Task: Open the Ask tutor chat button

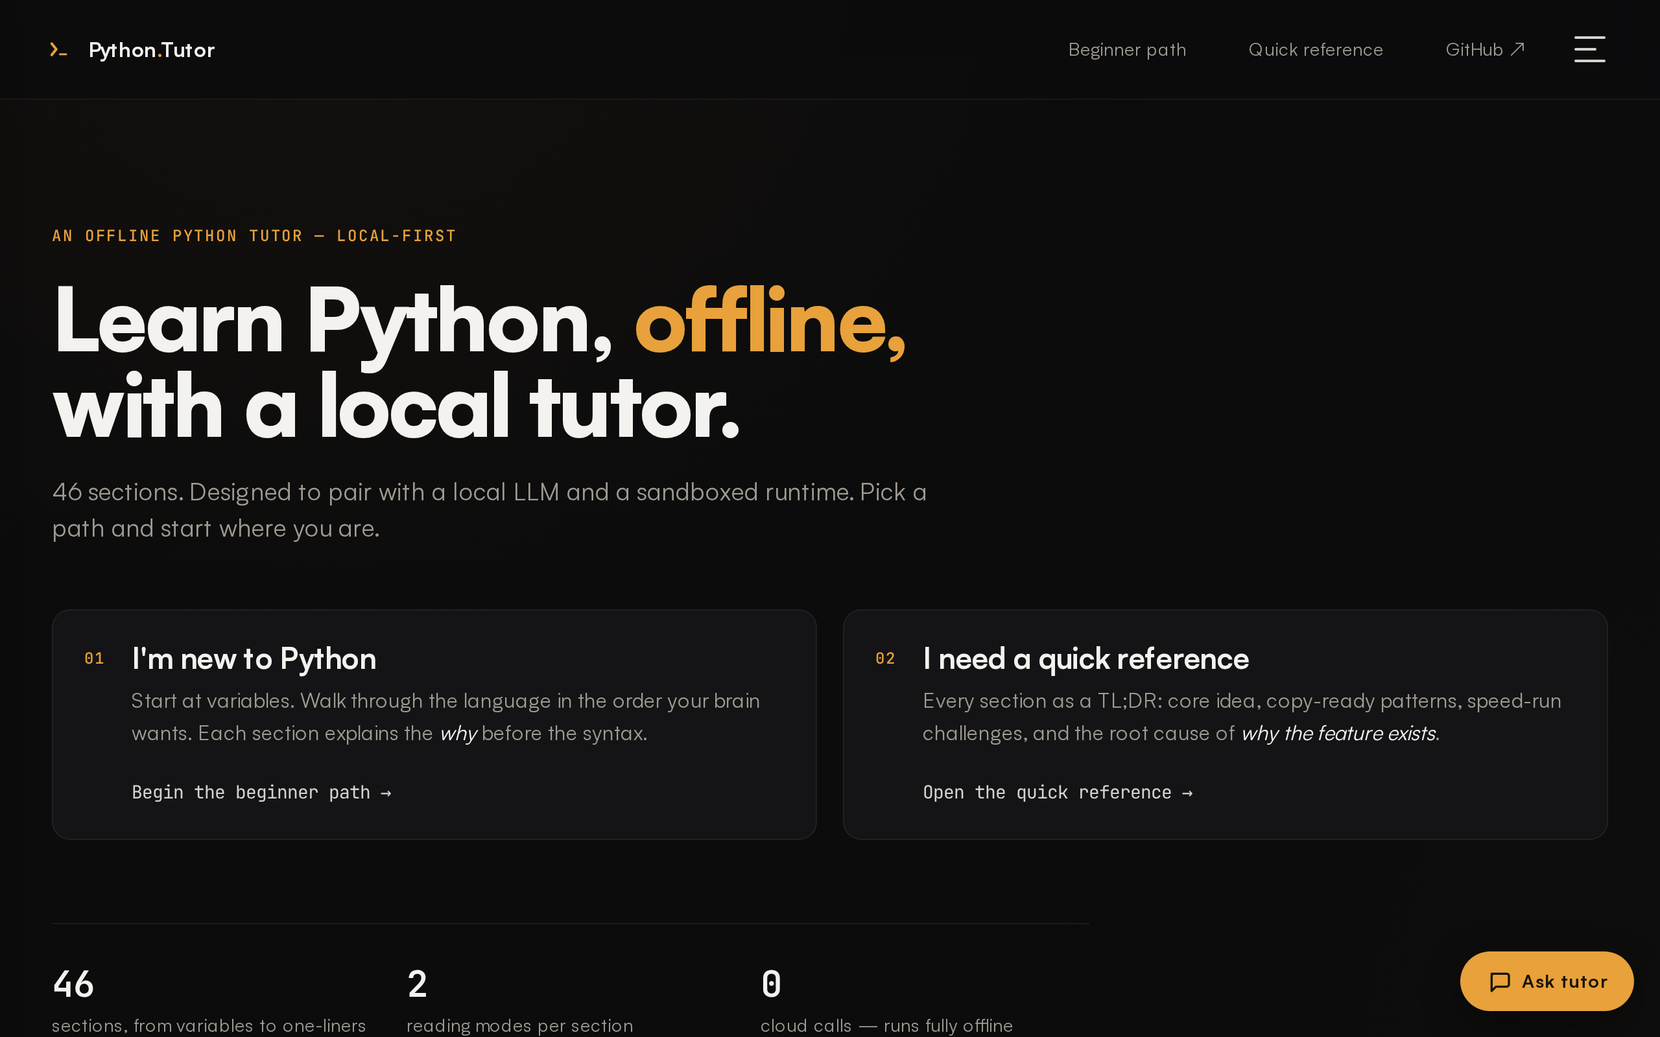Action: [1547, 981]
